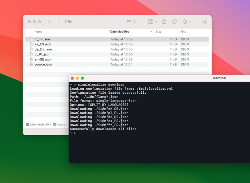Sort files by Name column
The height and width of the screenshot is (183, 250).
(38, 31)
